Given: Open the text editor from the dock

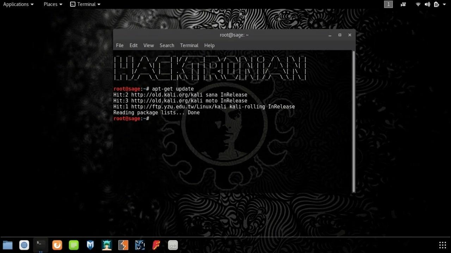Looking at the screenshot, I should click(x=74, y=245).
